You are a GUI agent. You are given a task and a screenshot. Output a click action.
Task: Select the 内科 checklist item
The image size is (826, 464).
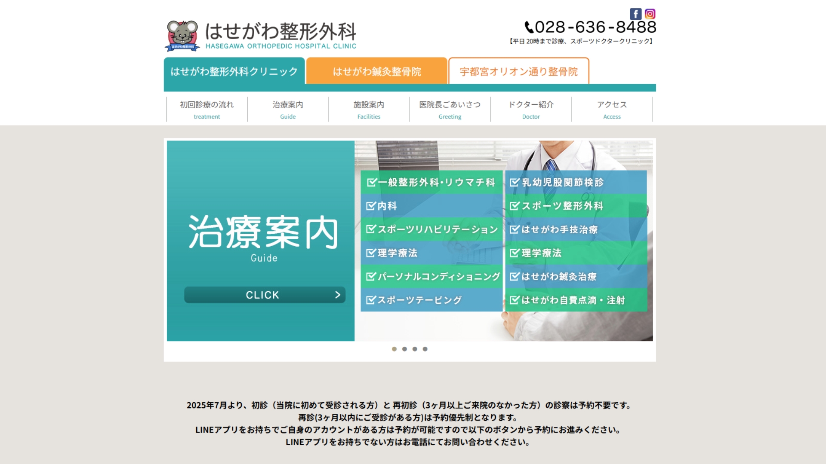tap(386, 206)
